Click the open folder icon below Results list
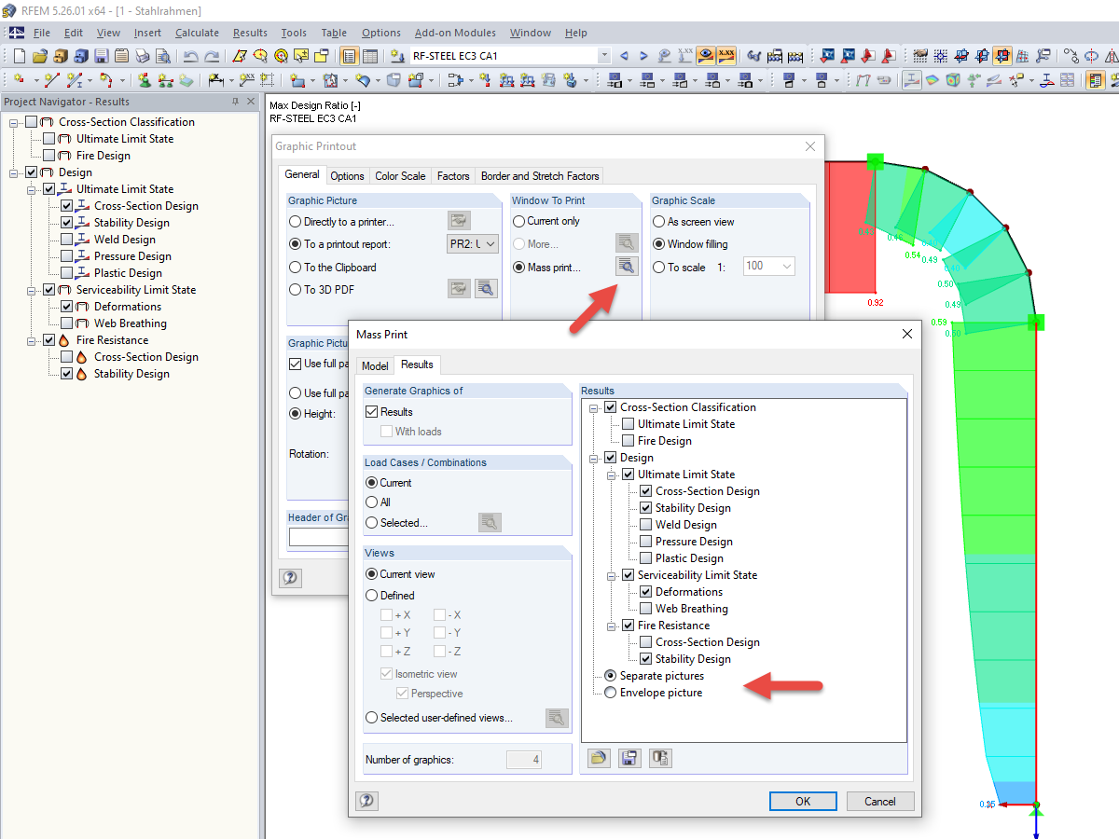The image size is (1119, 839). point(599,758)
